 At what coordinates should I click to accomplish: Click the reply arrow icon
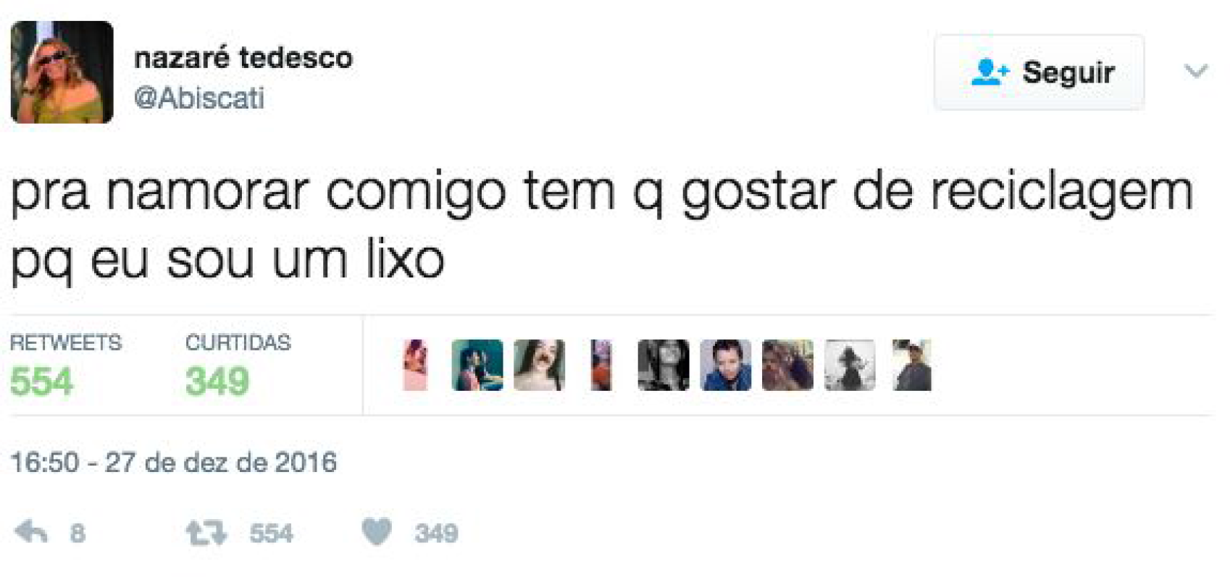(31, 532)
